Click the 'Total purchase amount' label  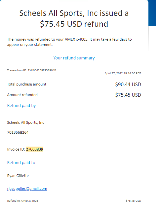coord(27,84)
